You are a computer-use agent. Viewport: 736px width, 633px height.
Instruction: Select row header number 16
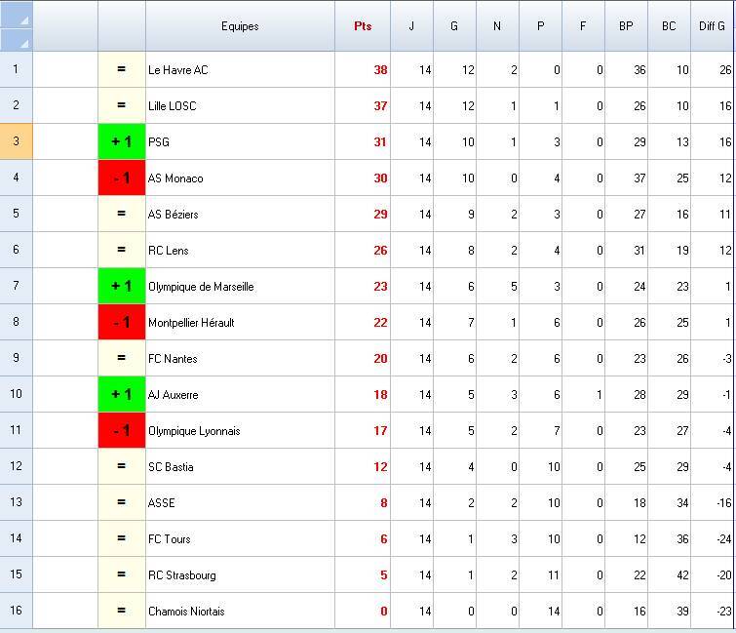point(16,612)
